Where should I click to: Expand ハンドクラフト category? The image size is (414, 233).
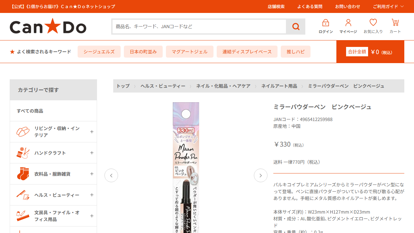(92, 153)
